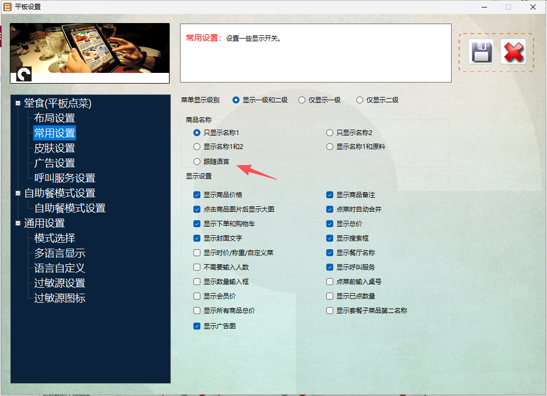The width and height of the screenshot is (547, 396).
Task: Open 常用设置 in the tree
Action: (x=55, y=133)
